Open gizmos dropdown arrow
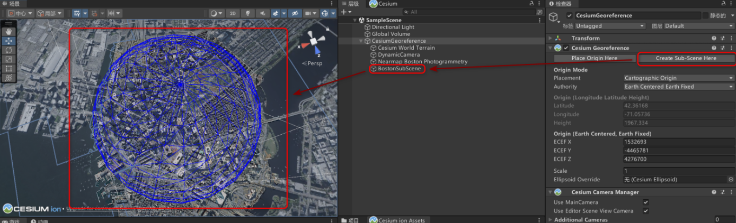736x223 pixels. [x=333, y=13]
